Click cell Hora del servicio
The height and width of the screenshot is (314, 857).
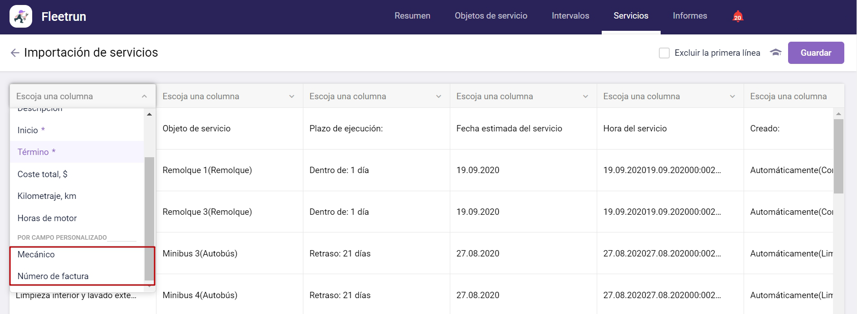click(670, 128)
